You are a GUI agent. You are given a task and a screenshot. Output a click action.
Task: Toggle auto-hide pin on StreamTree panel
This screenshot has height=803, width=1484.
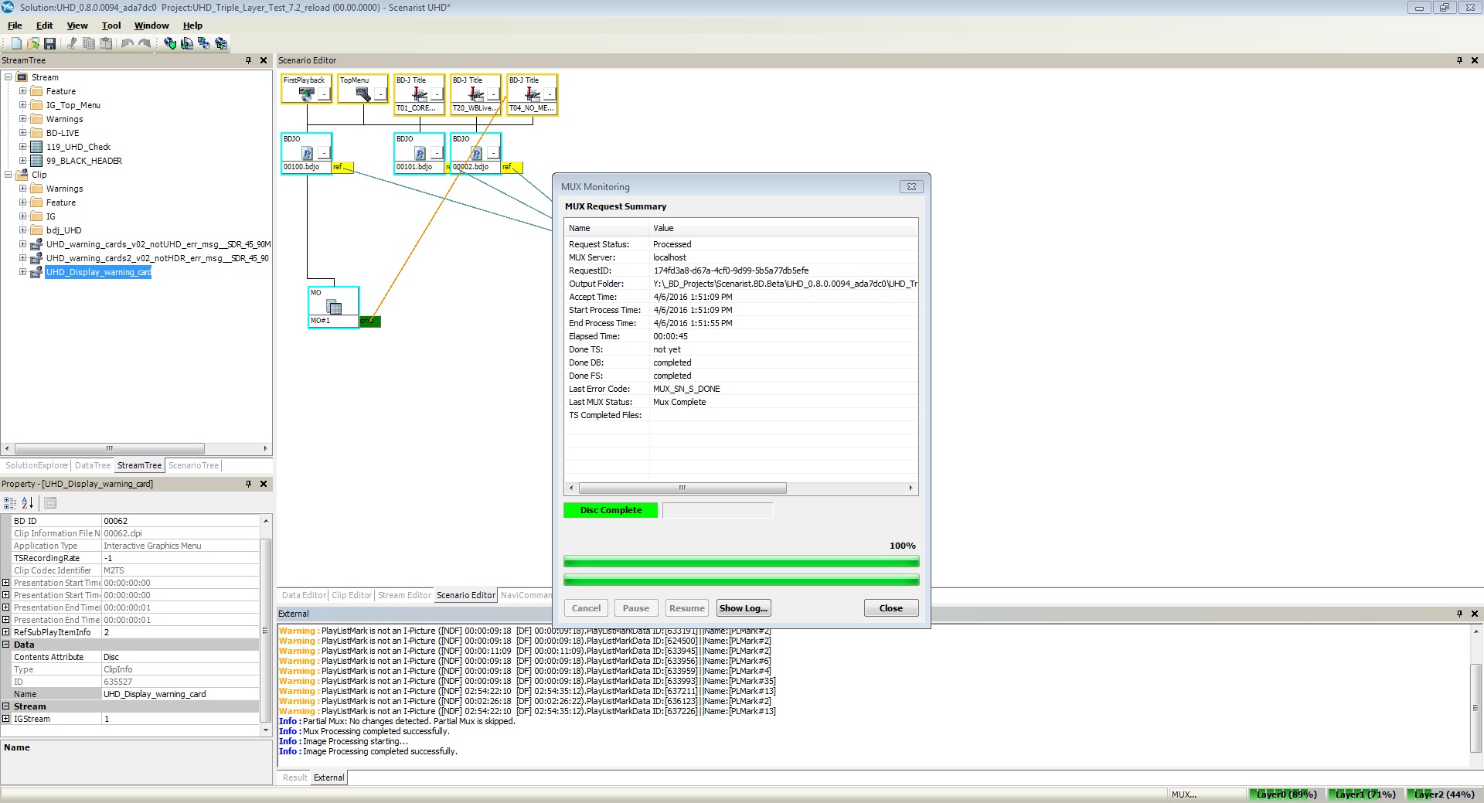click(x=248, y=60)
